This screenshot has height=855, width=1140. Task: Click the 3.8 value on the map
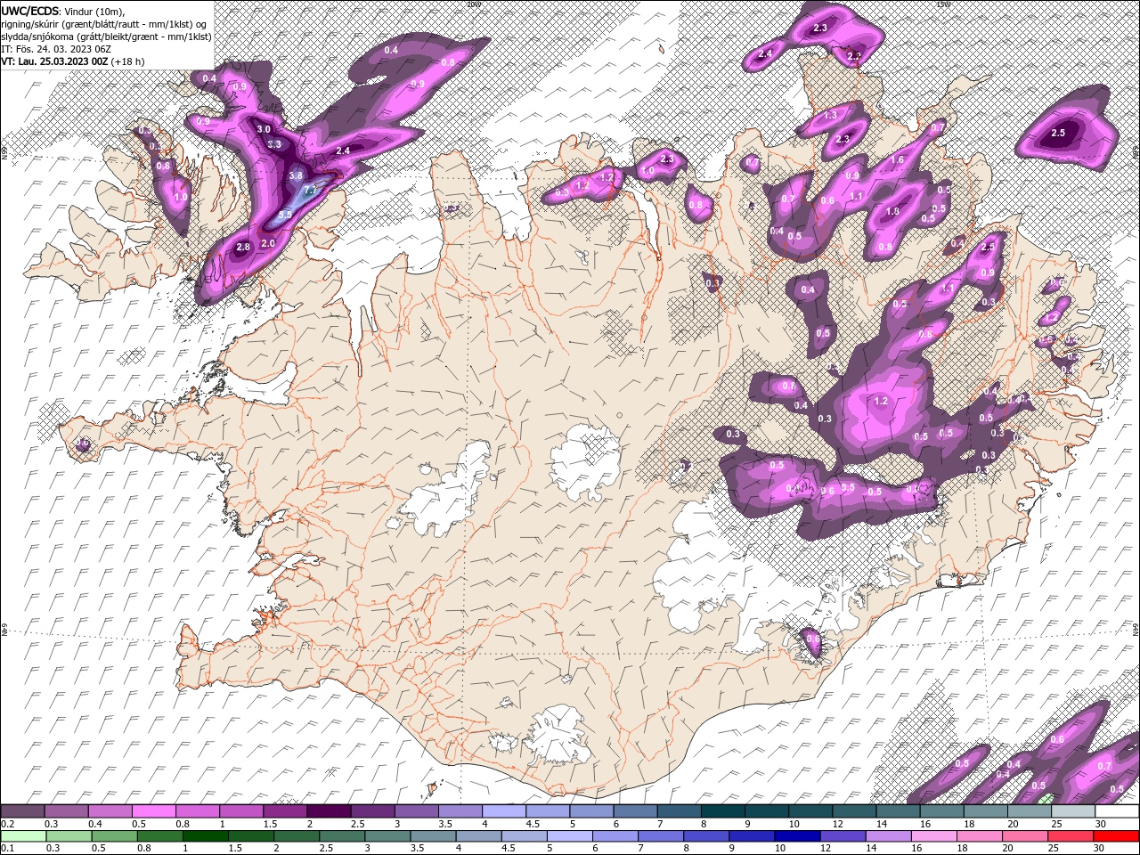click(x=297, y=176)
